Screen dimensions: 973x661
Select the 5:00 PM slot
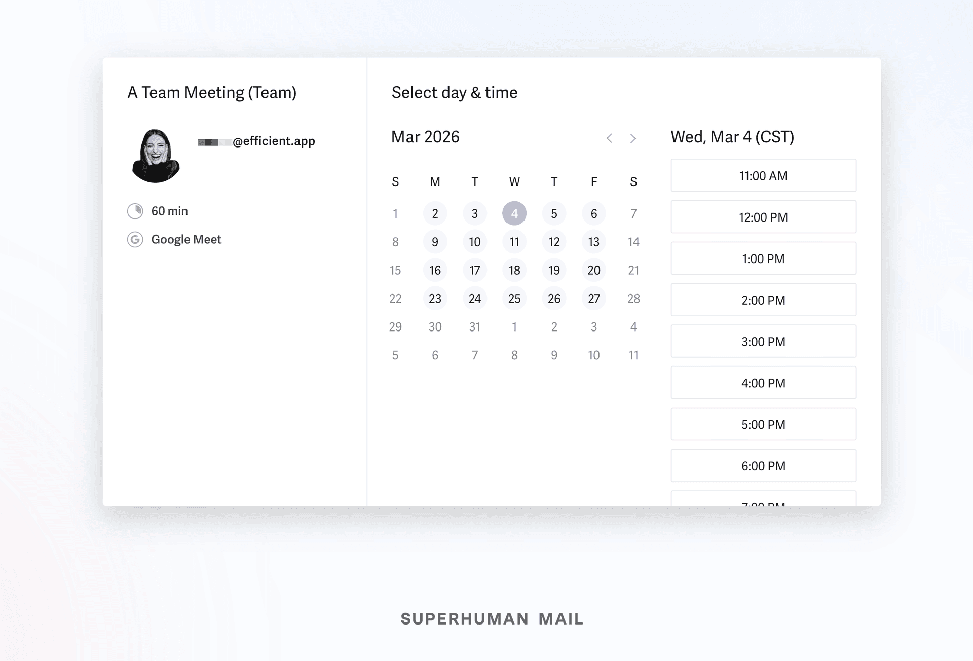pos(763,424)
